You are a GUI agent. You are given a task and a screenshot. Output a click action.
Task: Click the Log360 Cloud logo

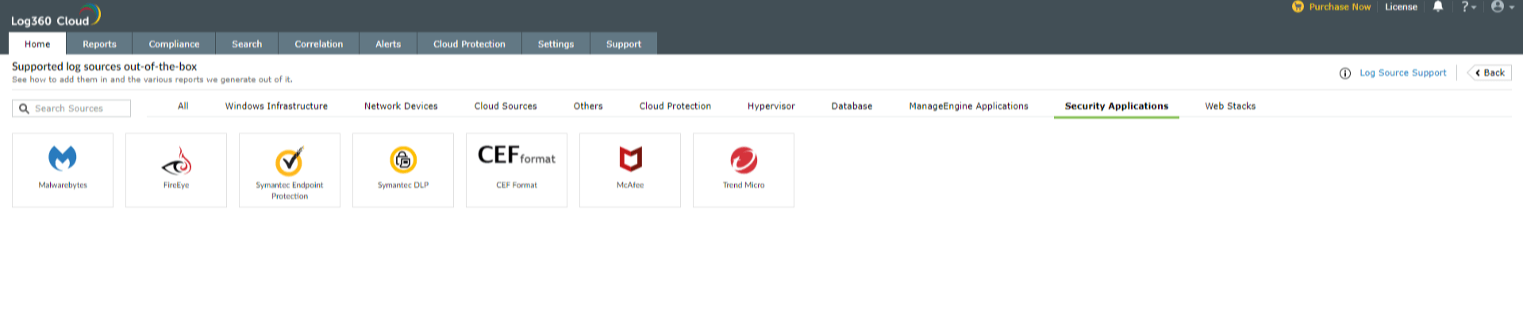tap(56, 16)
